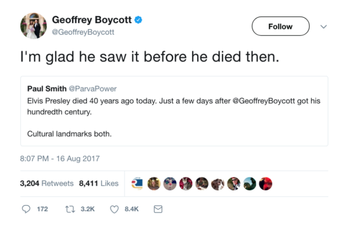Click the second liker avatar in the row

coord(154,183)
